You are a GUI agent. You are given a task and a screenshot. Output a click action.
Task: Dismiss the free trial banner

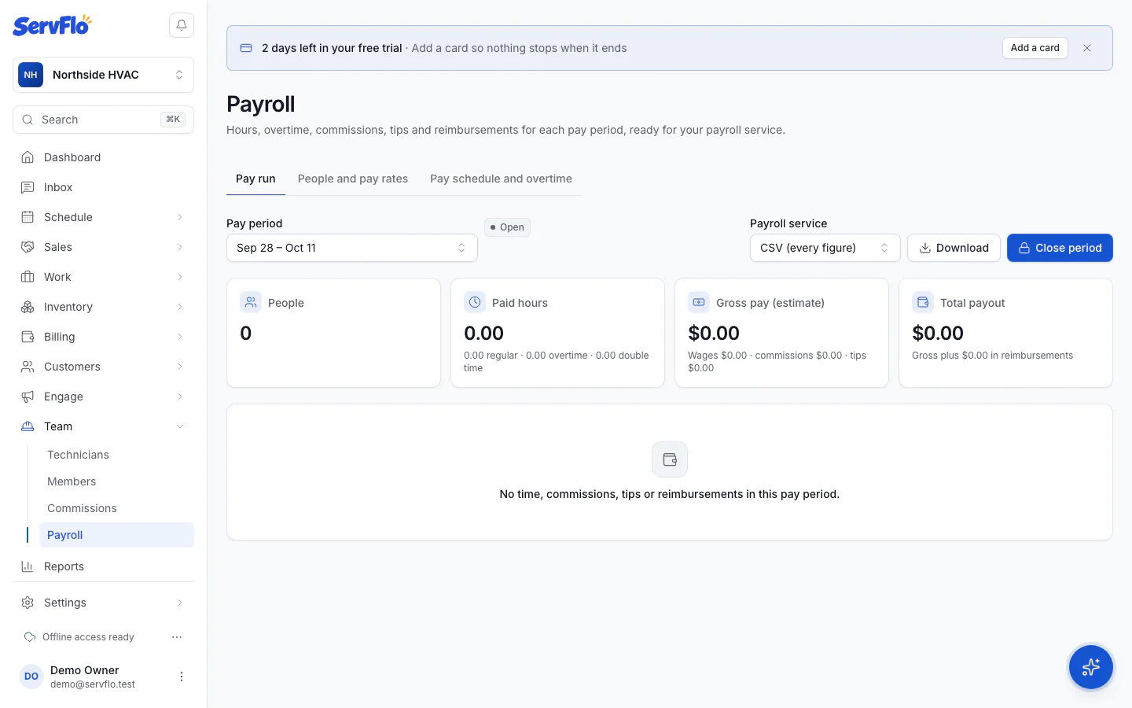click(1087, 48)
